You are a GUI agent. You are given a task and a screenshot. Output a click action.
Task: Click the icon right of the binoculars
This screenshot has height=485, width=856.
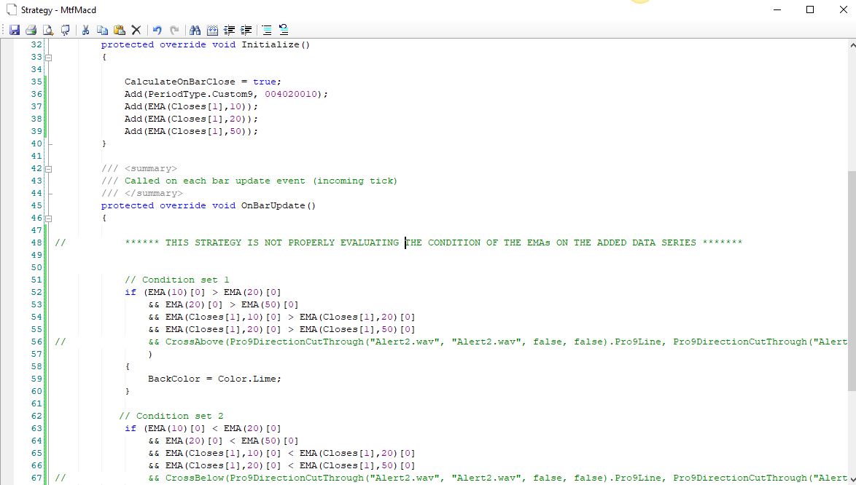pyautogui.click(x=212, y=30)
